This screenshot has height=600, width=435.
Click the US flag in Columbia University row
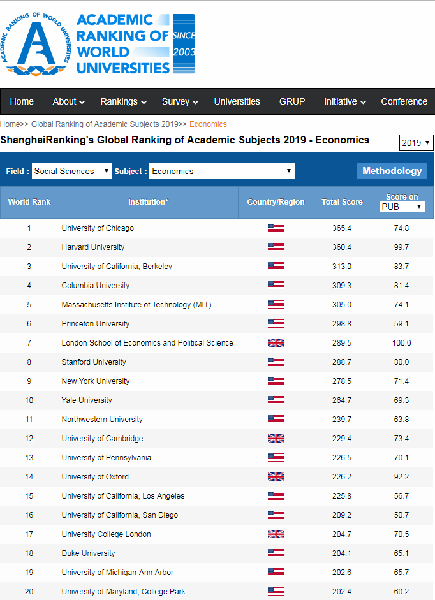click(276, 286)
